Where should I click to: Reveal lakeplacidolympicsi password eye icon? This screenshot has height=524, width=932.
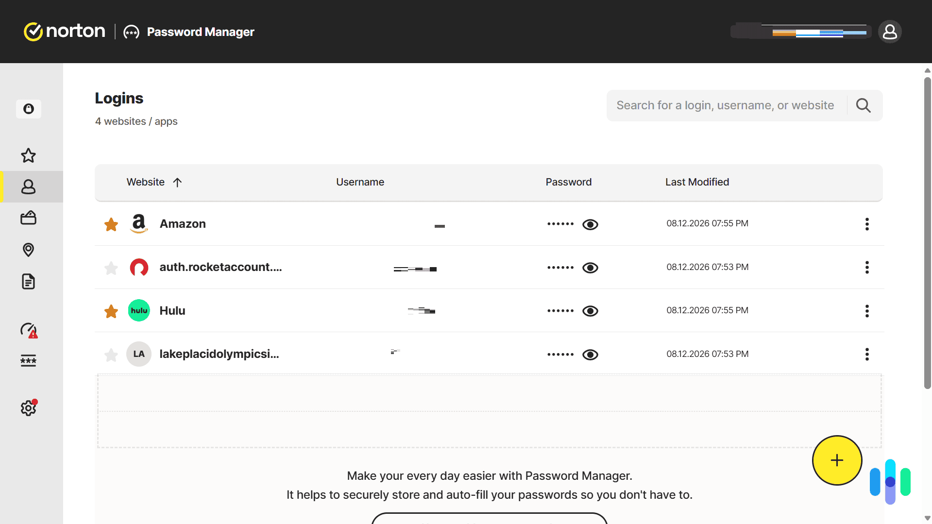[590, 355]
